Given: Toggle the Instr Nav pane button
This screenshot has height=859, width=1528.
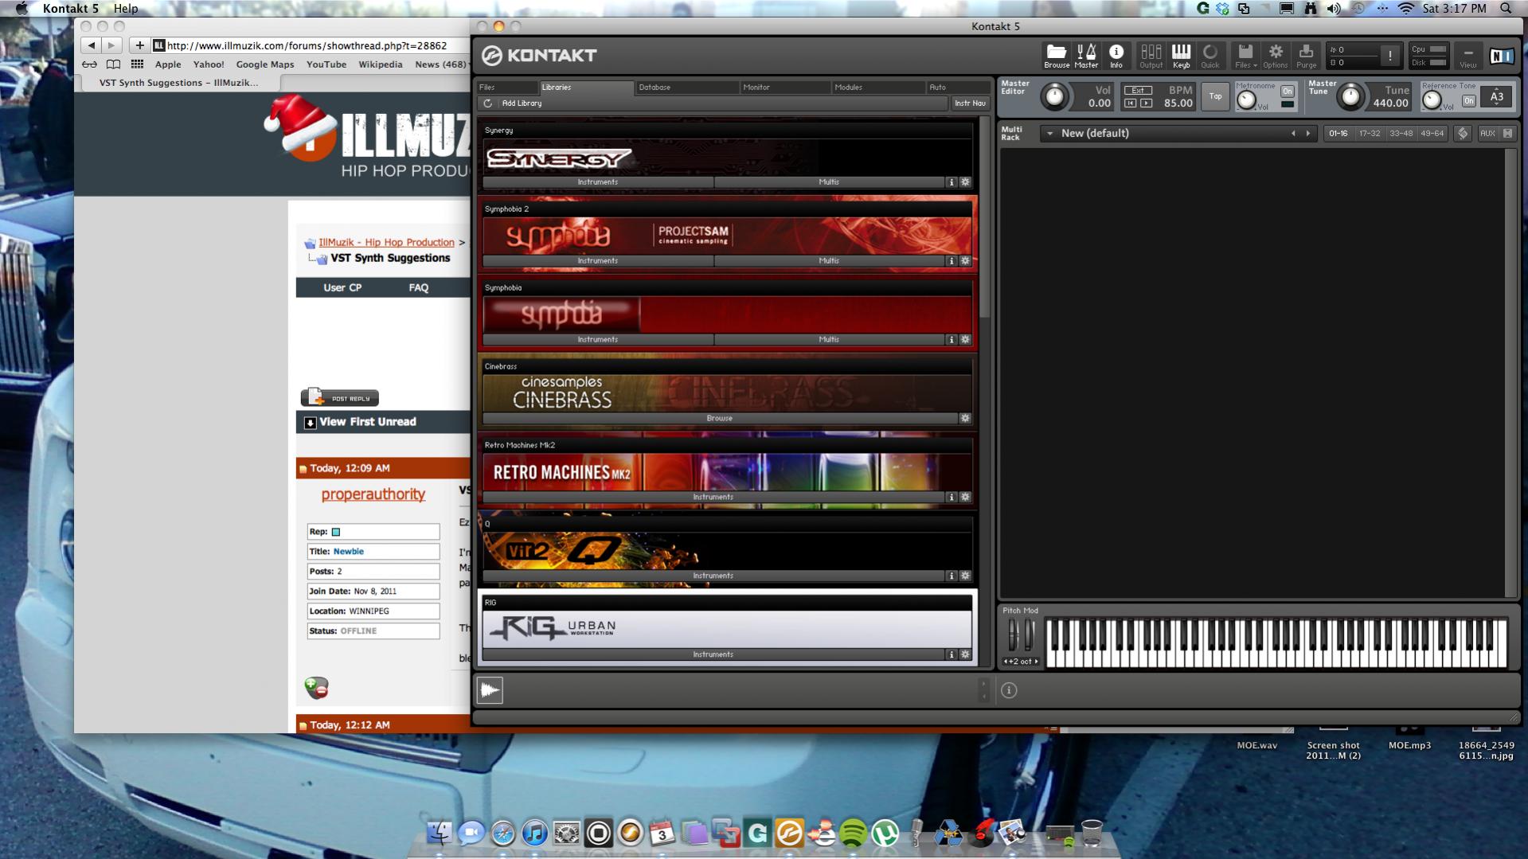Looking at the screenshot, I should 970,103.
